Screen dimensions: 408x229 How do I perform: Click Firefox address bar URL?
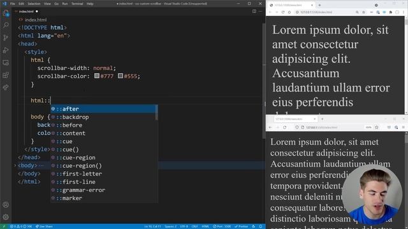pos(321,127)
